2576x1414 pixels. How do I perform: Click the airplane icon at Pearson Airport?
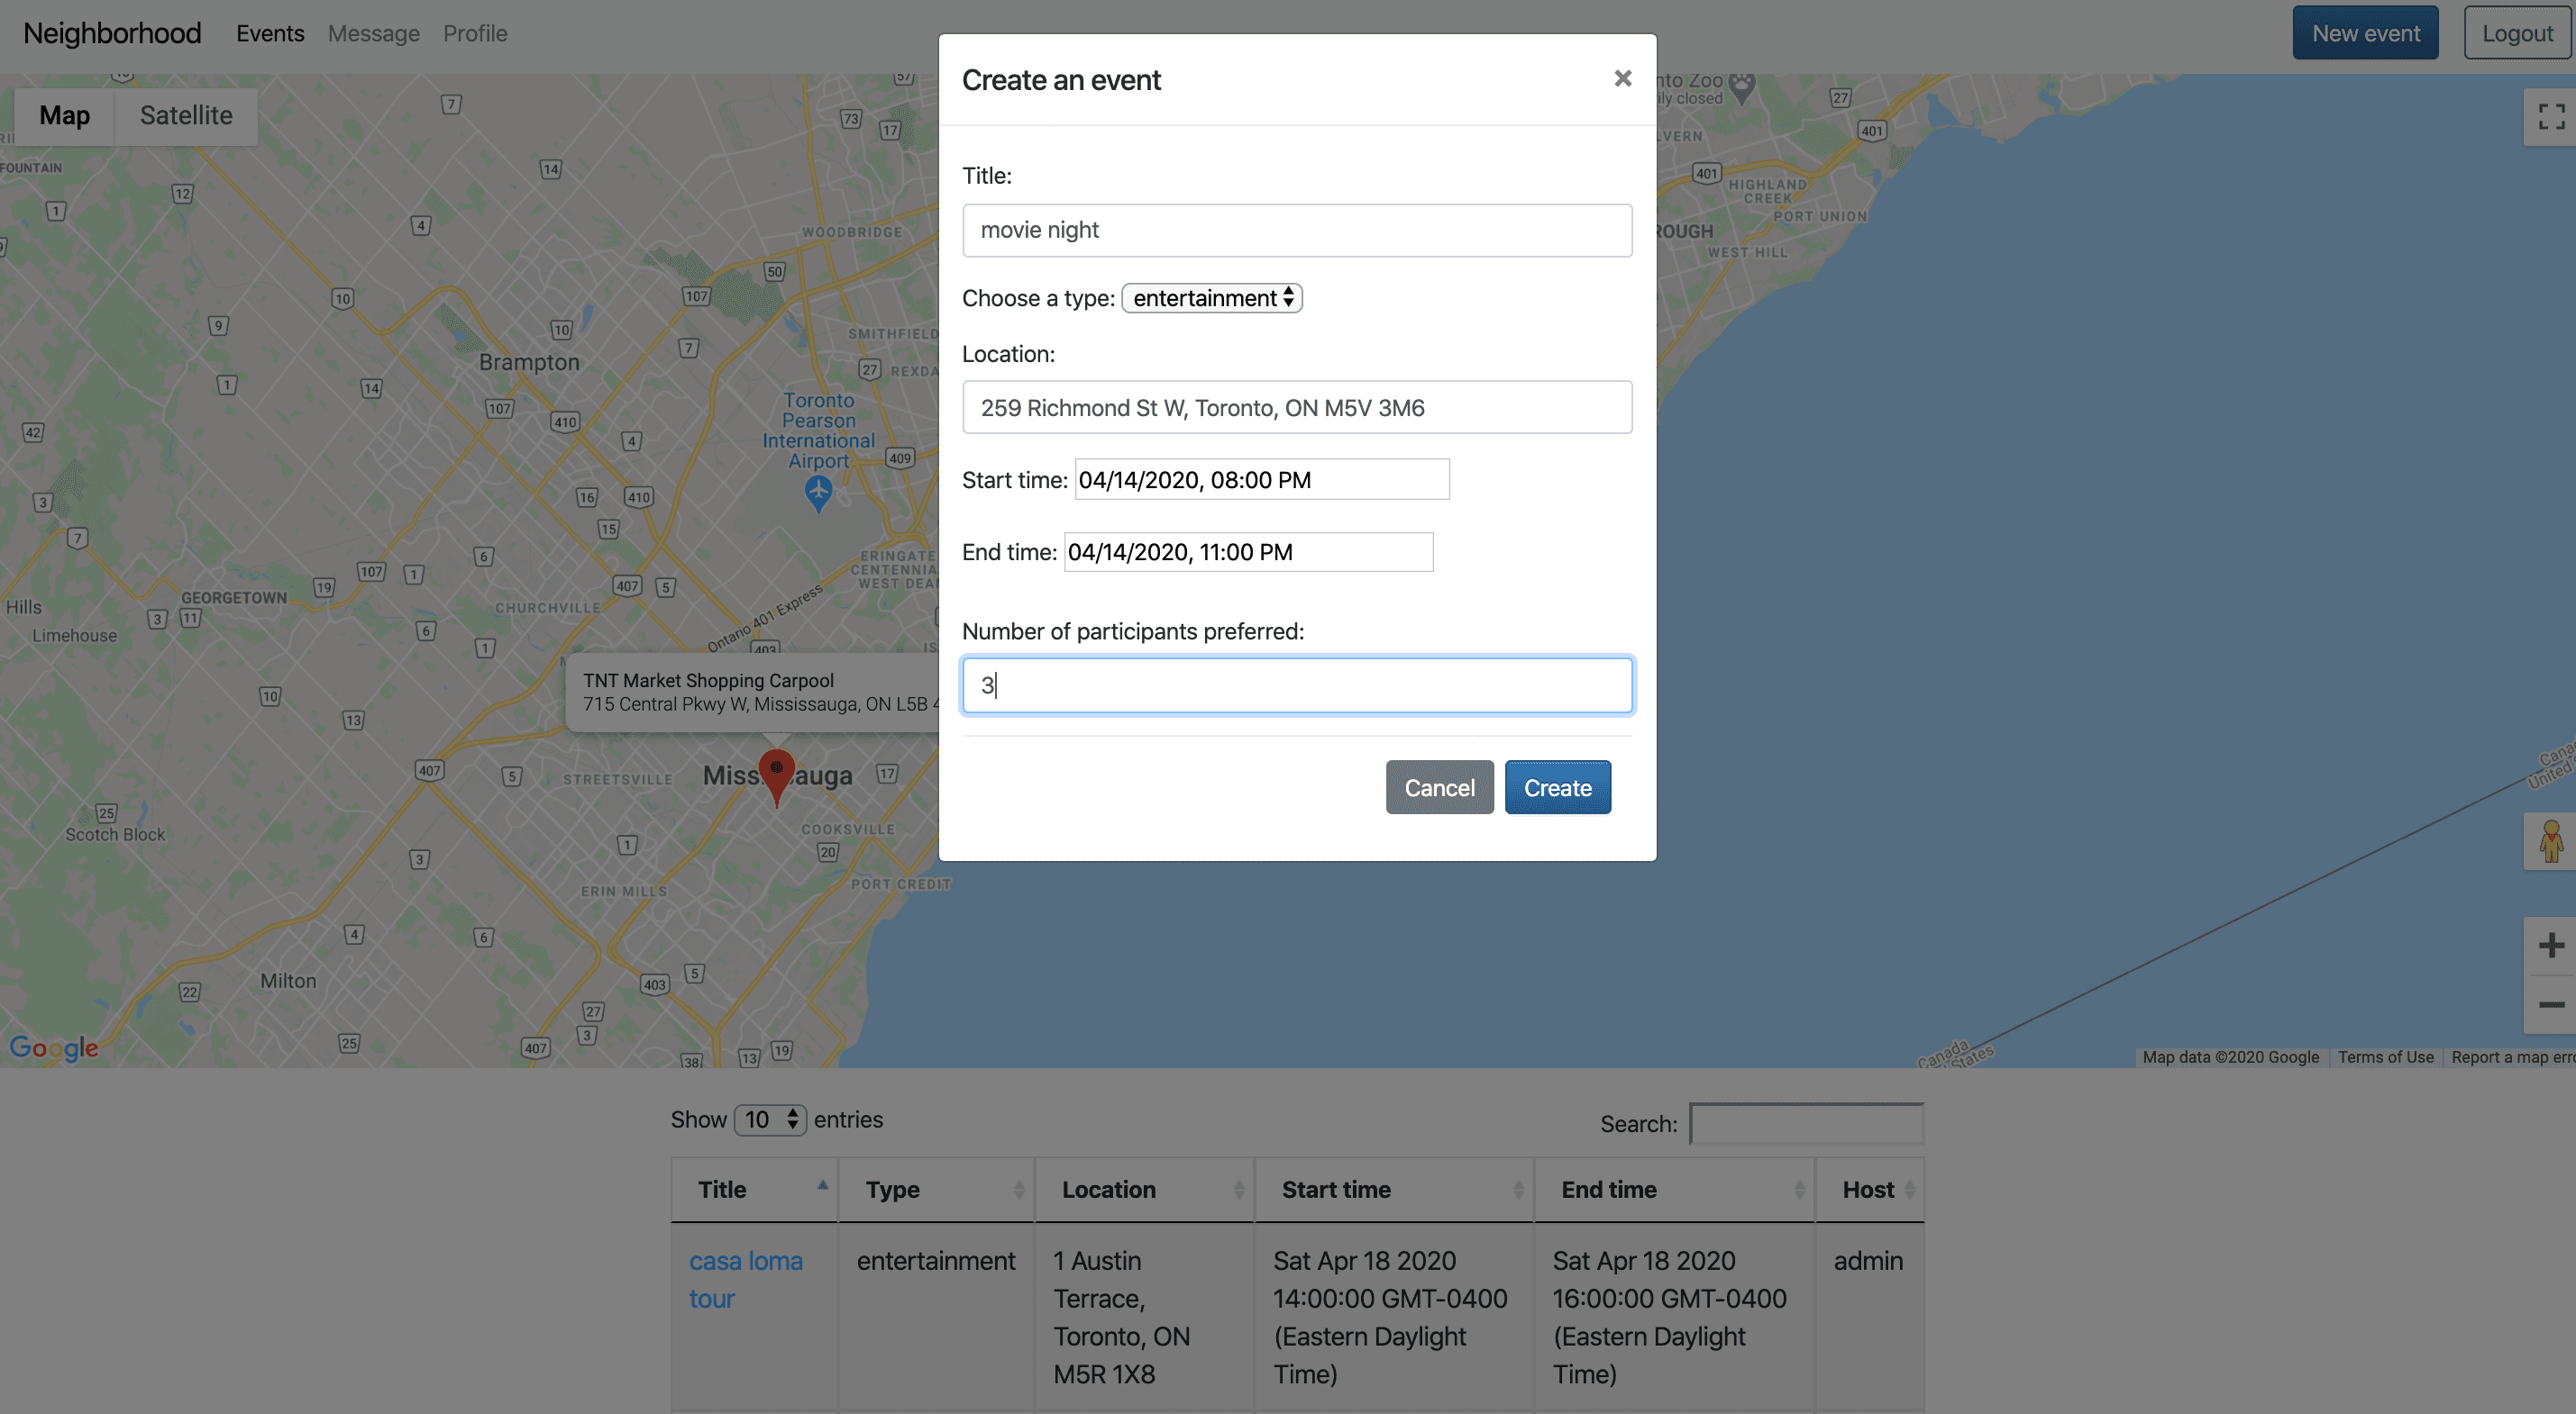(x=818, y=490)
